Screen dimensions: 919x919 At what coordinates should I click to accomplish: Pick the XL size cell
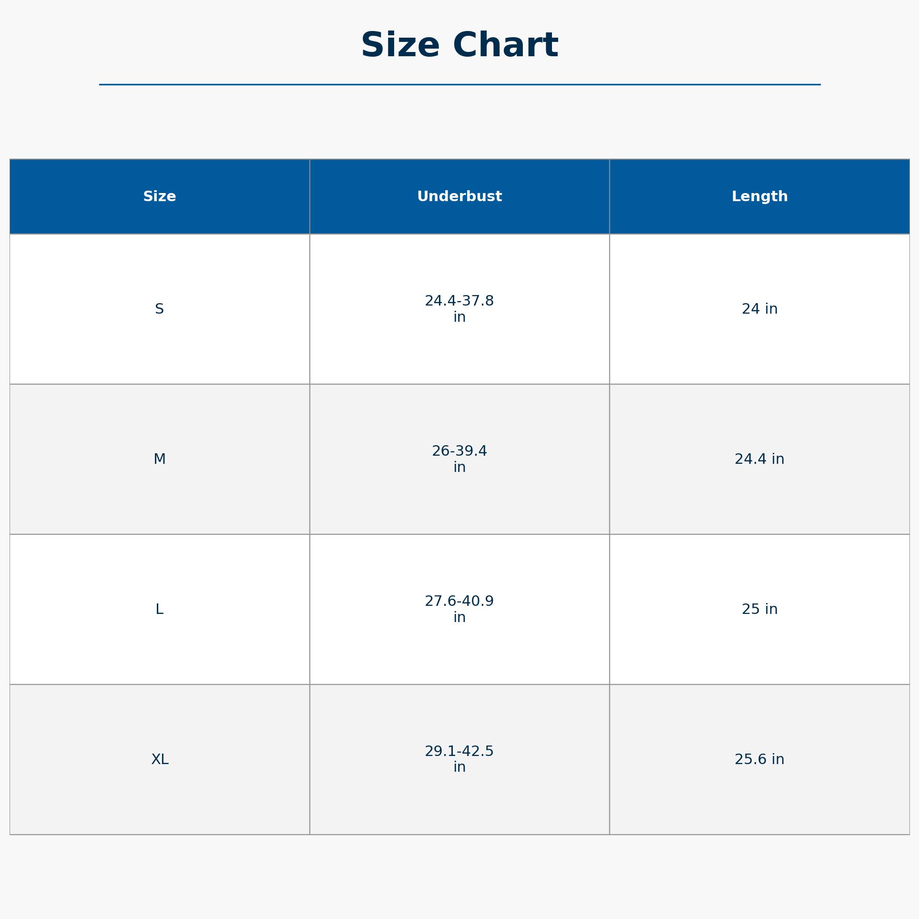click(x=160, y=759)
